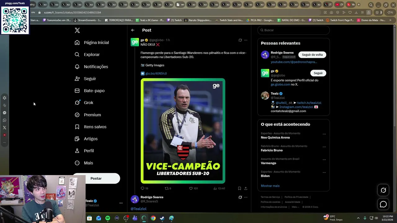
Task: Open Spotify from the taskbar
Action: 108,218
